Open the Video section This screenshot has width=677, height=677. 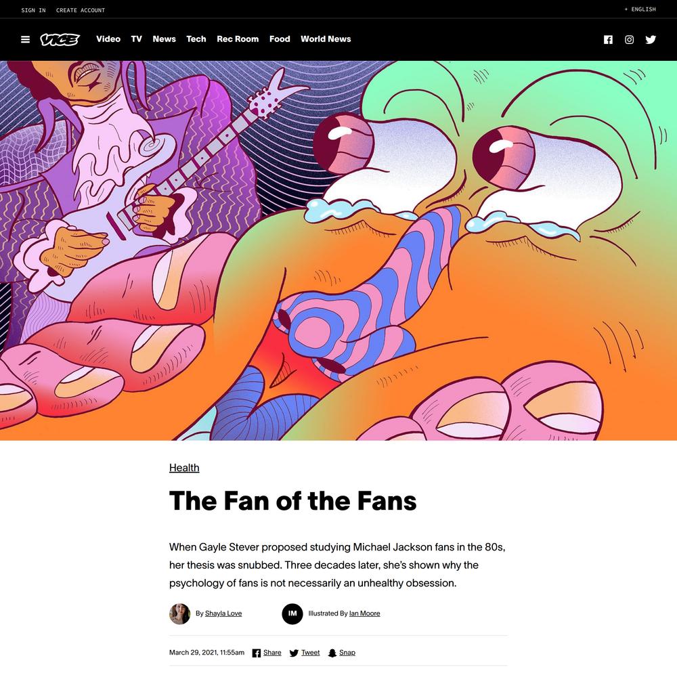click(x=108, y=39)
